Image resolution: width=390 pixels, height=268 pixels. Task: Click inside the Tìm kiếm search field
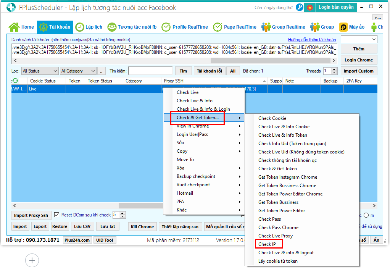[150, 71]
